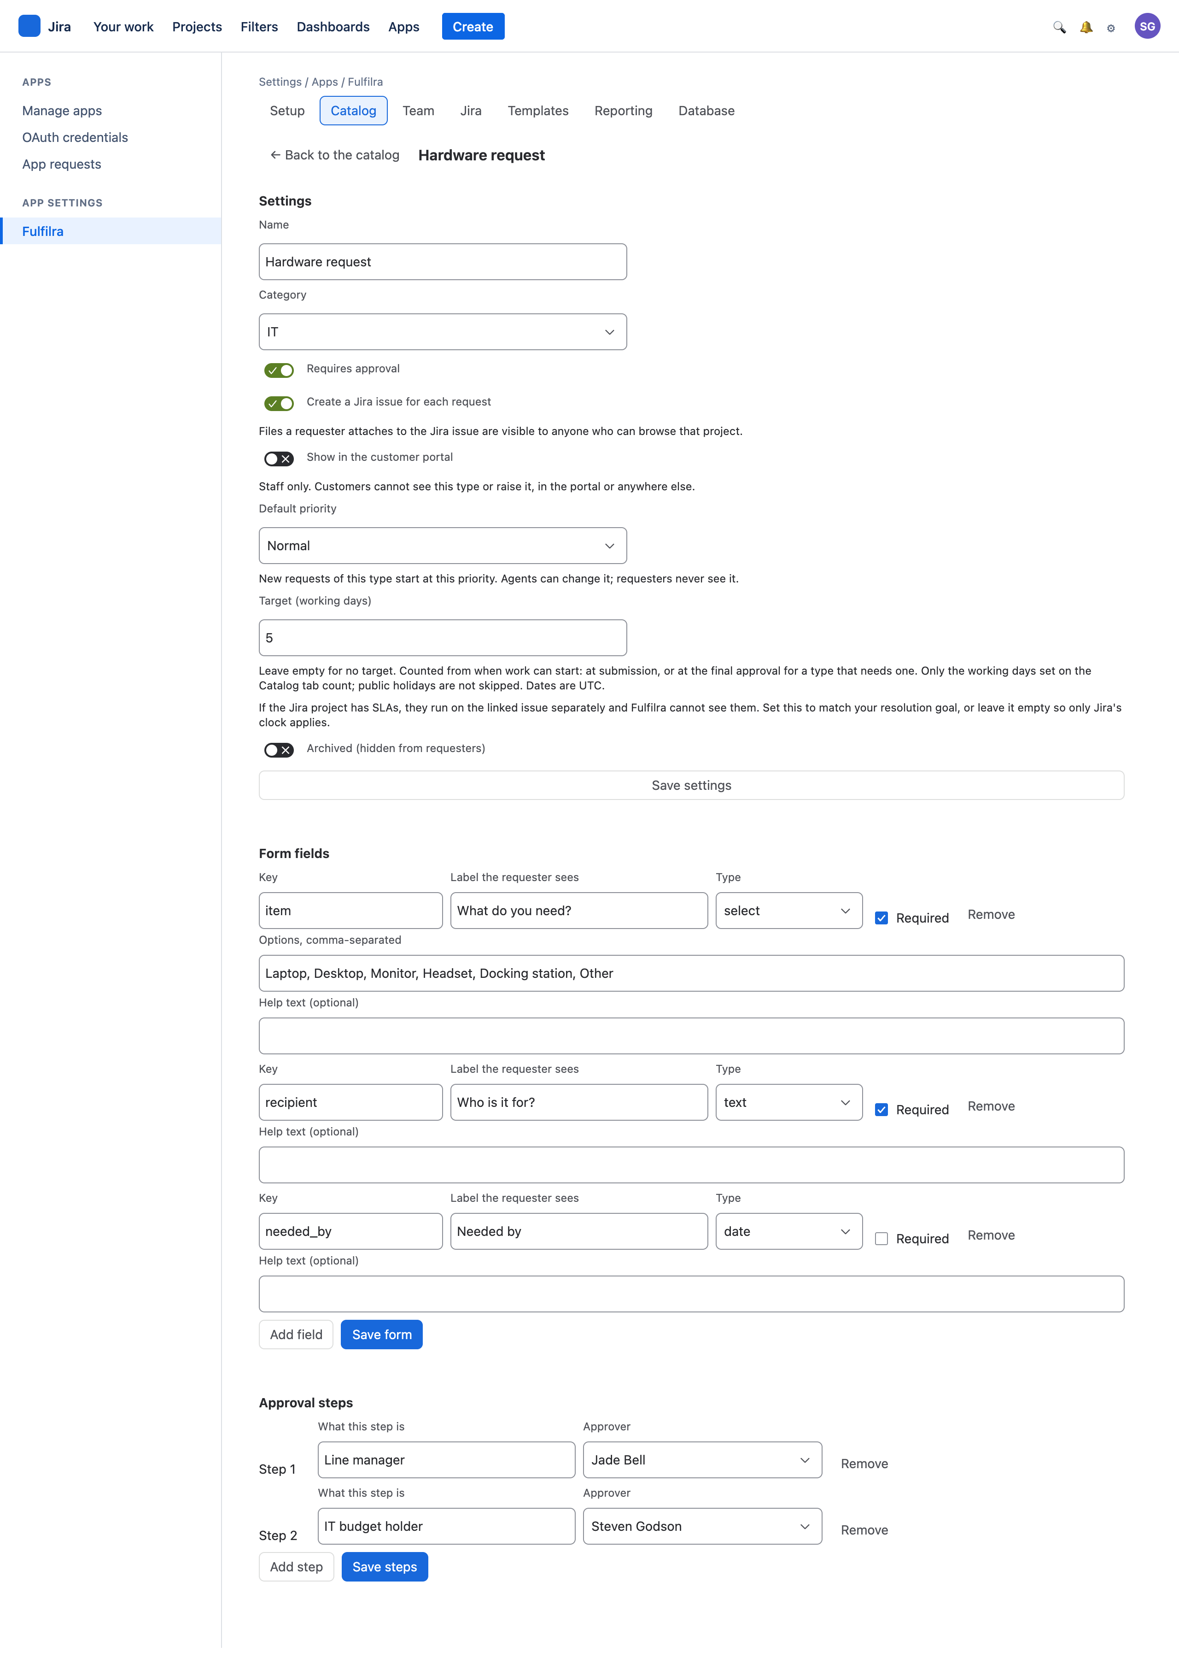Click Save steps

pyautogui.click(x=385, y=1567)
